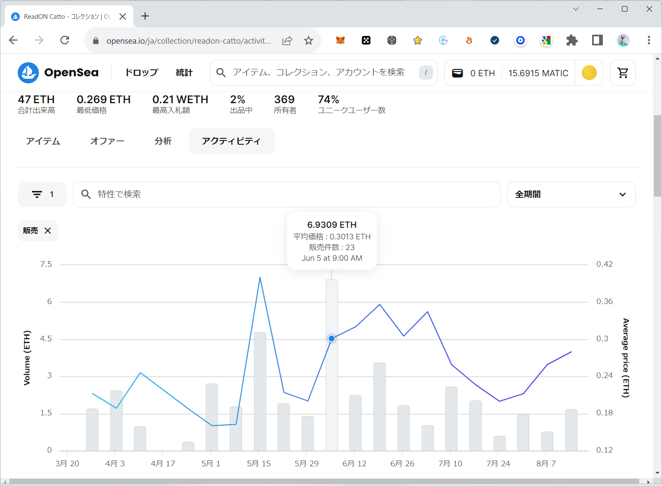
Task: Open the filter panel with badge 1
Action: pos(42,194)
